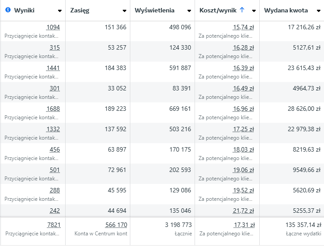Viewport: 324px width, 246px height.
Task: Click the total reach 566 170
Action: pos(116,225)
